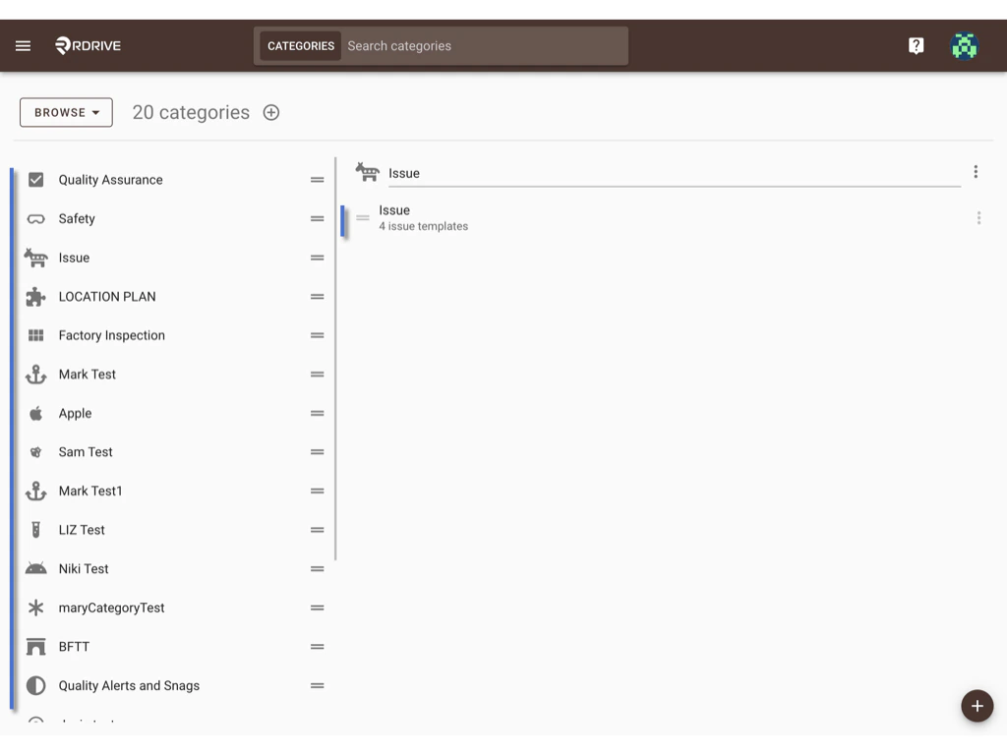Click the goggles icon next to Safety
This screenshot has height=755, width=1007.
(35, 218)
